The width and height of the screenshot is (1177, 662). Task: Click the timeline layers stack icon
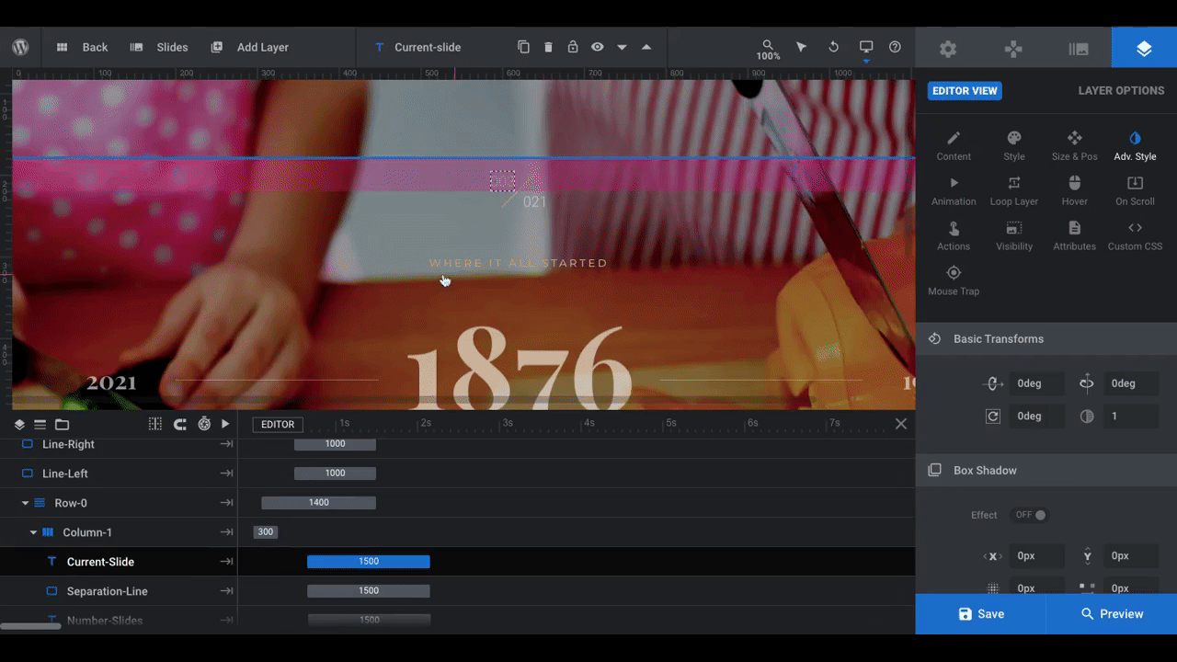point(19,425)
